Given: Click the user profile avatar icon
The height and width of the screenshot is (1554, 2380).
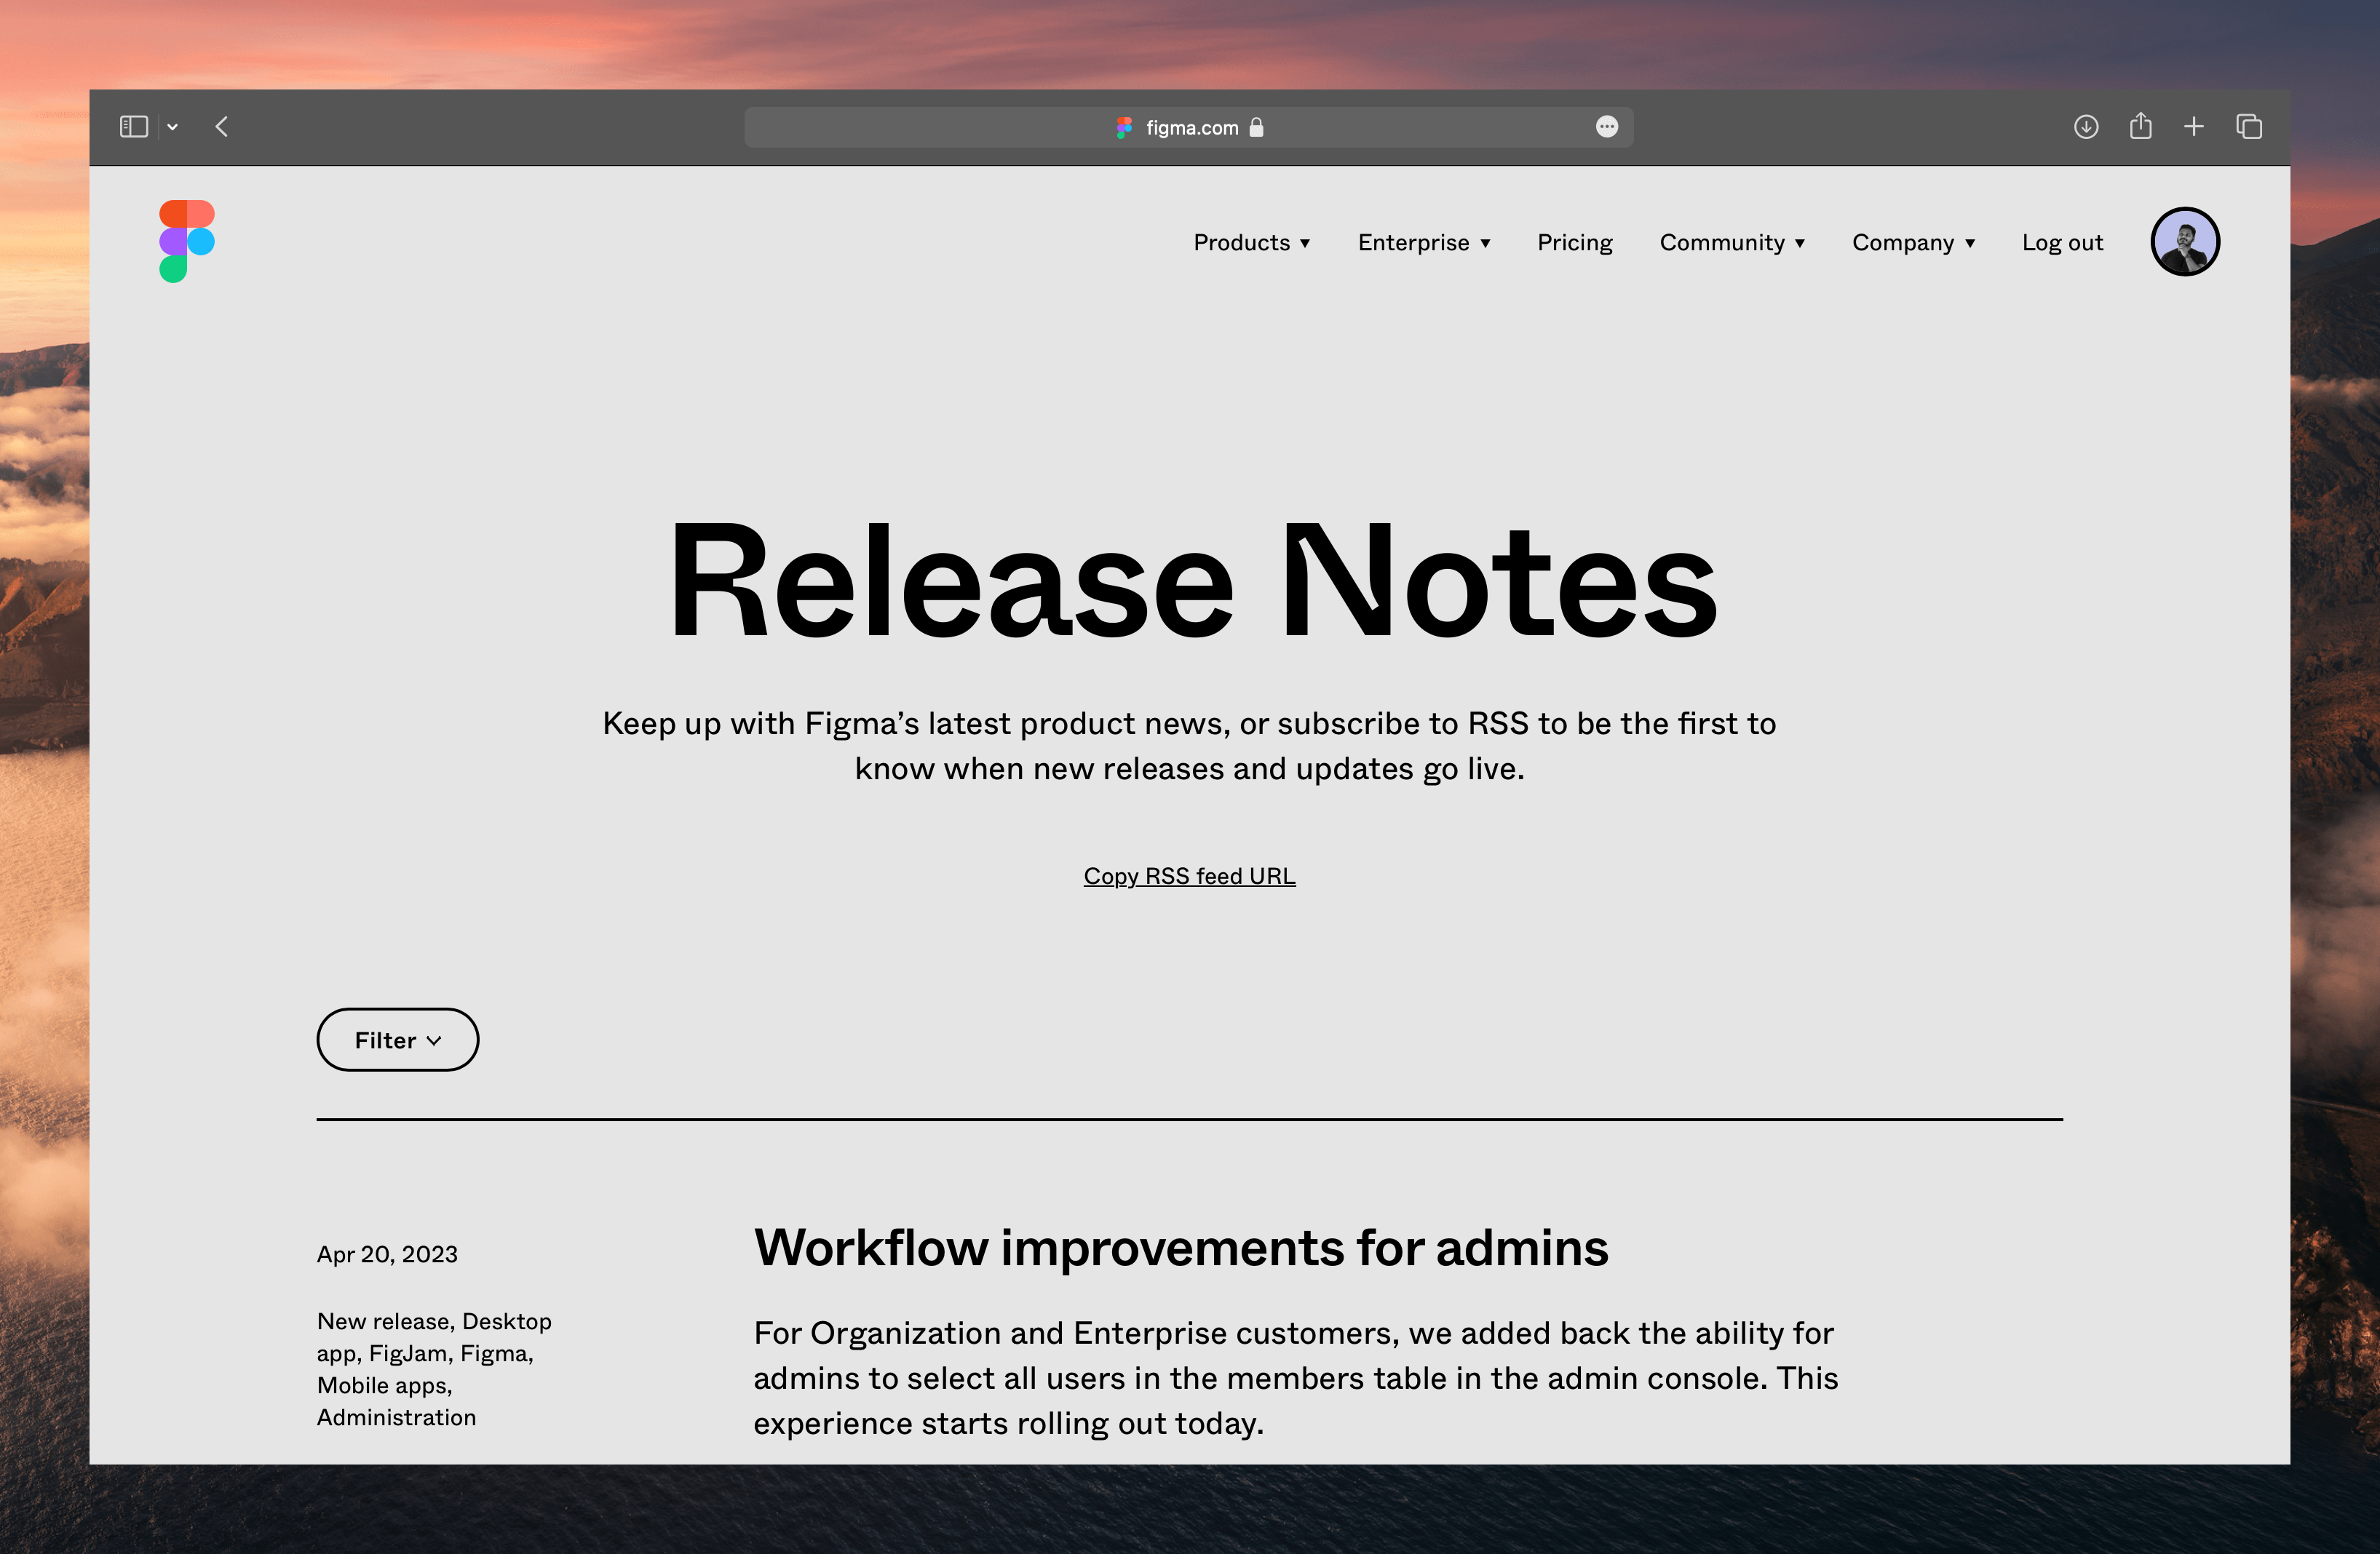Looking at the screenshot, I should tap(2184, 241).
